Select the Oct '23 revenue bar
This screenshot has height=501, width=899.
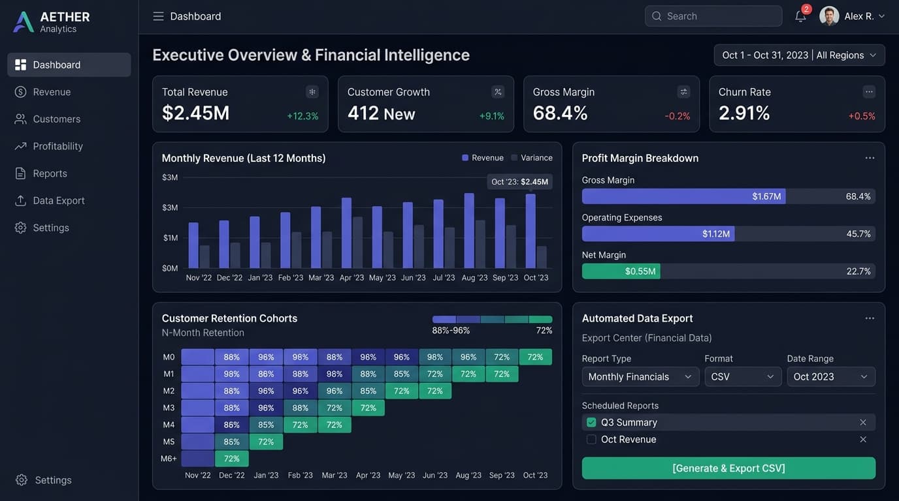pyautogui.click(x=531, y=231)
